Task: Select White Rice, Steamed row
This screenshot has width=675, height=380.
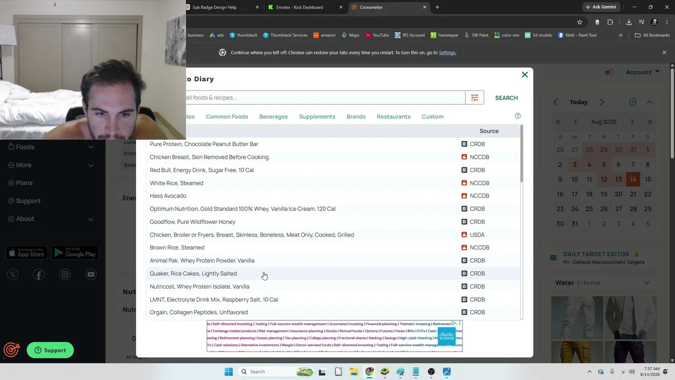Action: point(333,183)
